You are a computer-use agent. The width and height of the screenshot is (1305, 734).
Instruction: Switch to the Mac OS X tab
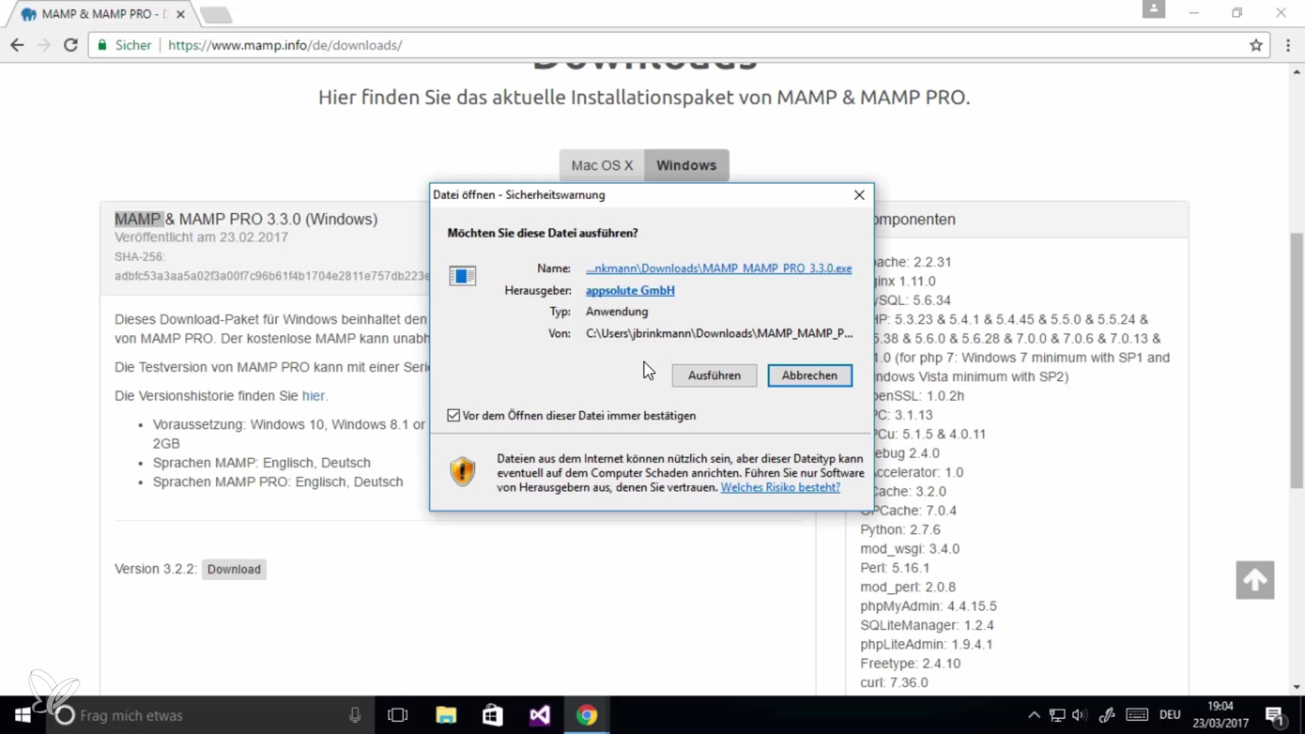click(x=602, y=165)
